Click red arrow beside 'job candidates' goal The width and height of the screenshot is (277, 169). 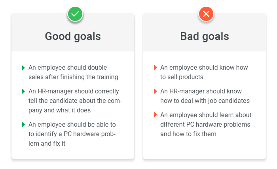(x=156, y=91)
